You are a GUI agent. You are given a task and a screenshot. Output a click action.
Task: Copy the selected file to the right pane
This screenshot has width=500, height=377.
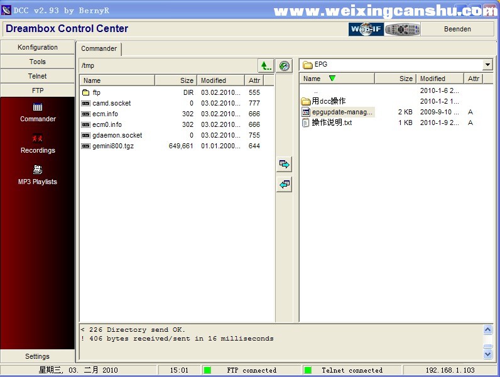[x=284, y=164]
